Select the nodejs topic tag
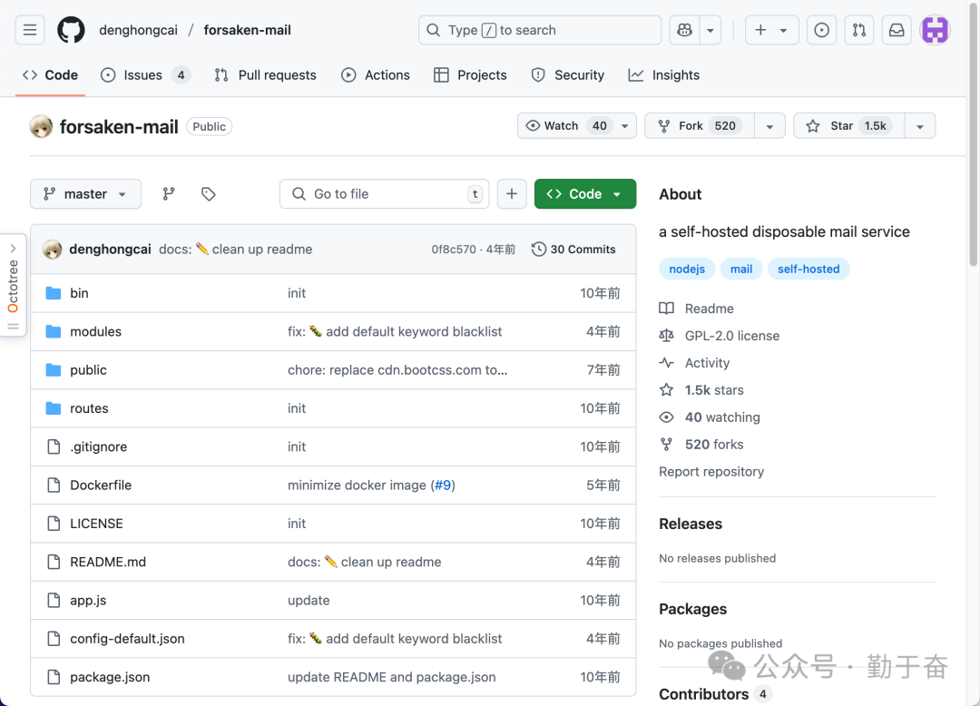The width and height of the screenshot is (980, 706). pos(687,270)
